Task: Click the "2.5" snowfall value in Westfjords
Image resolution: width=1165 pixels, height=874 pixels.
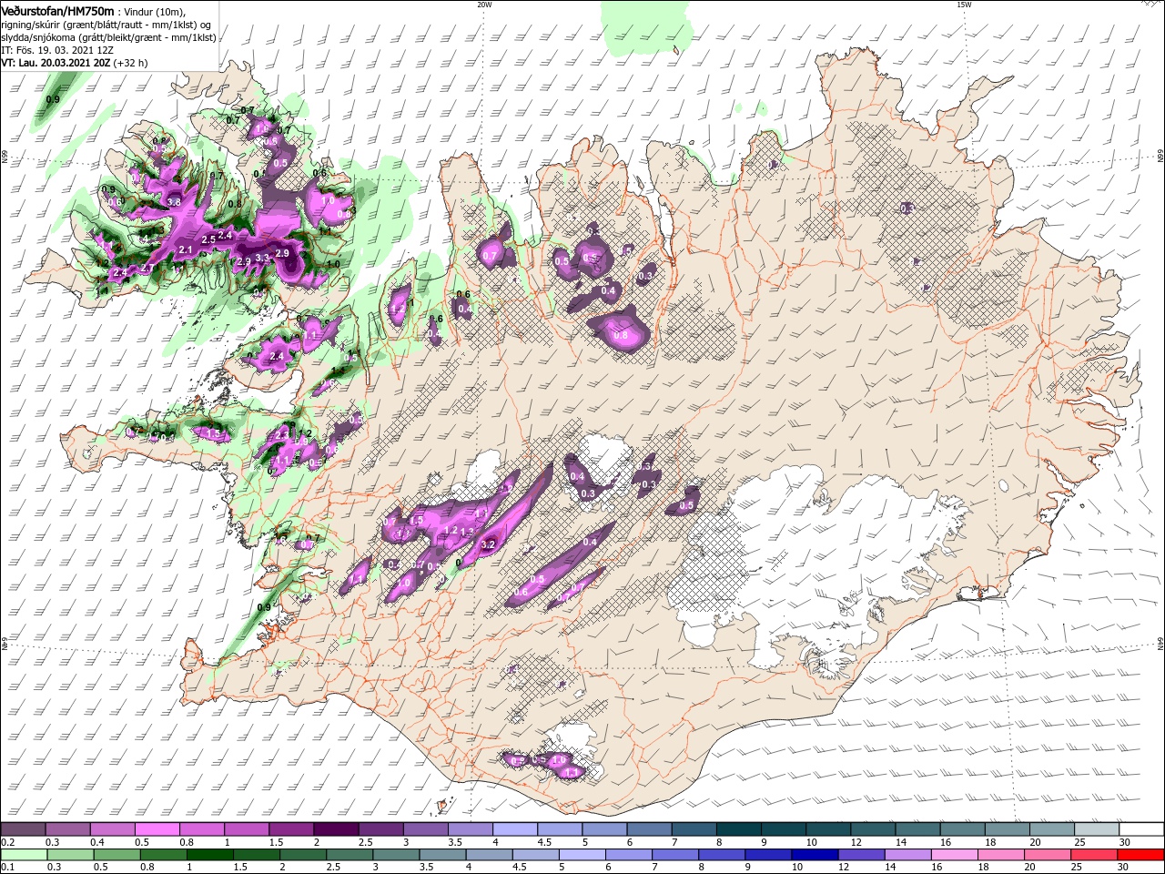Action: (x=208, y=239)
